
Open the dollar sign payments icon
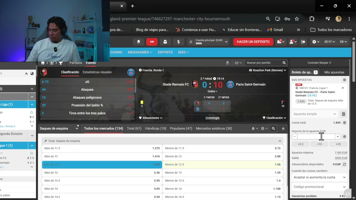[178, 42]
